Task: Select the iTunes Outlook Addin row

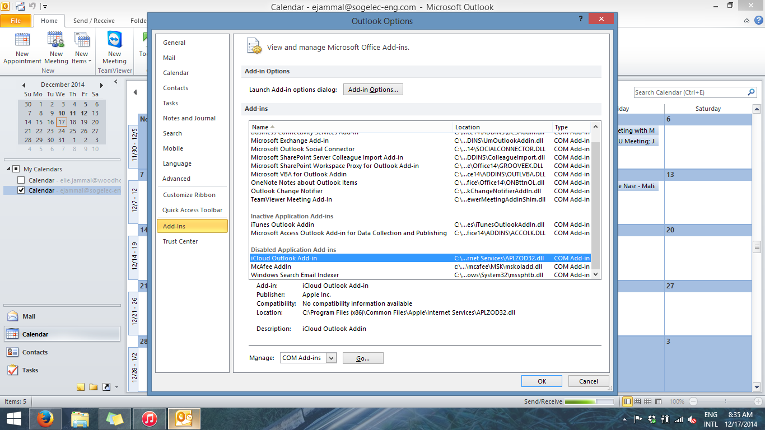Action: 420,225
